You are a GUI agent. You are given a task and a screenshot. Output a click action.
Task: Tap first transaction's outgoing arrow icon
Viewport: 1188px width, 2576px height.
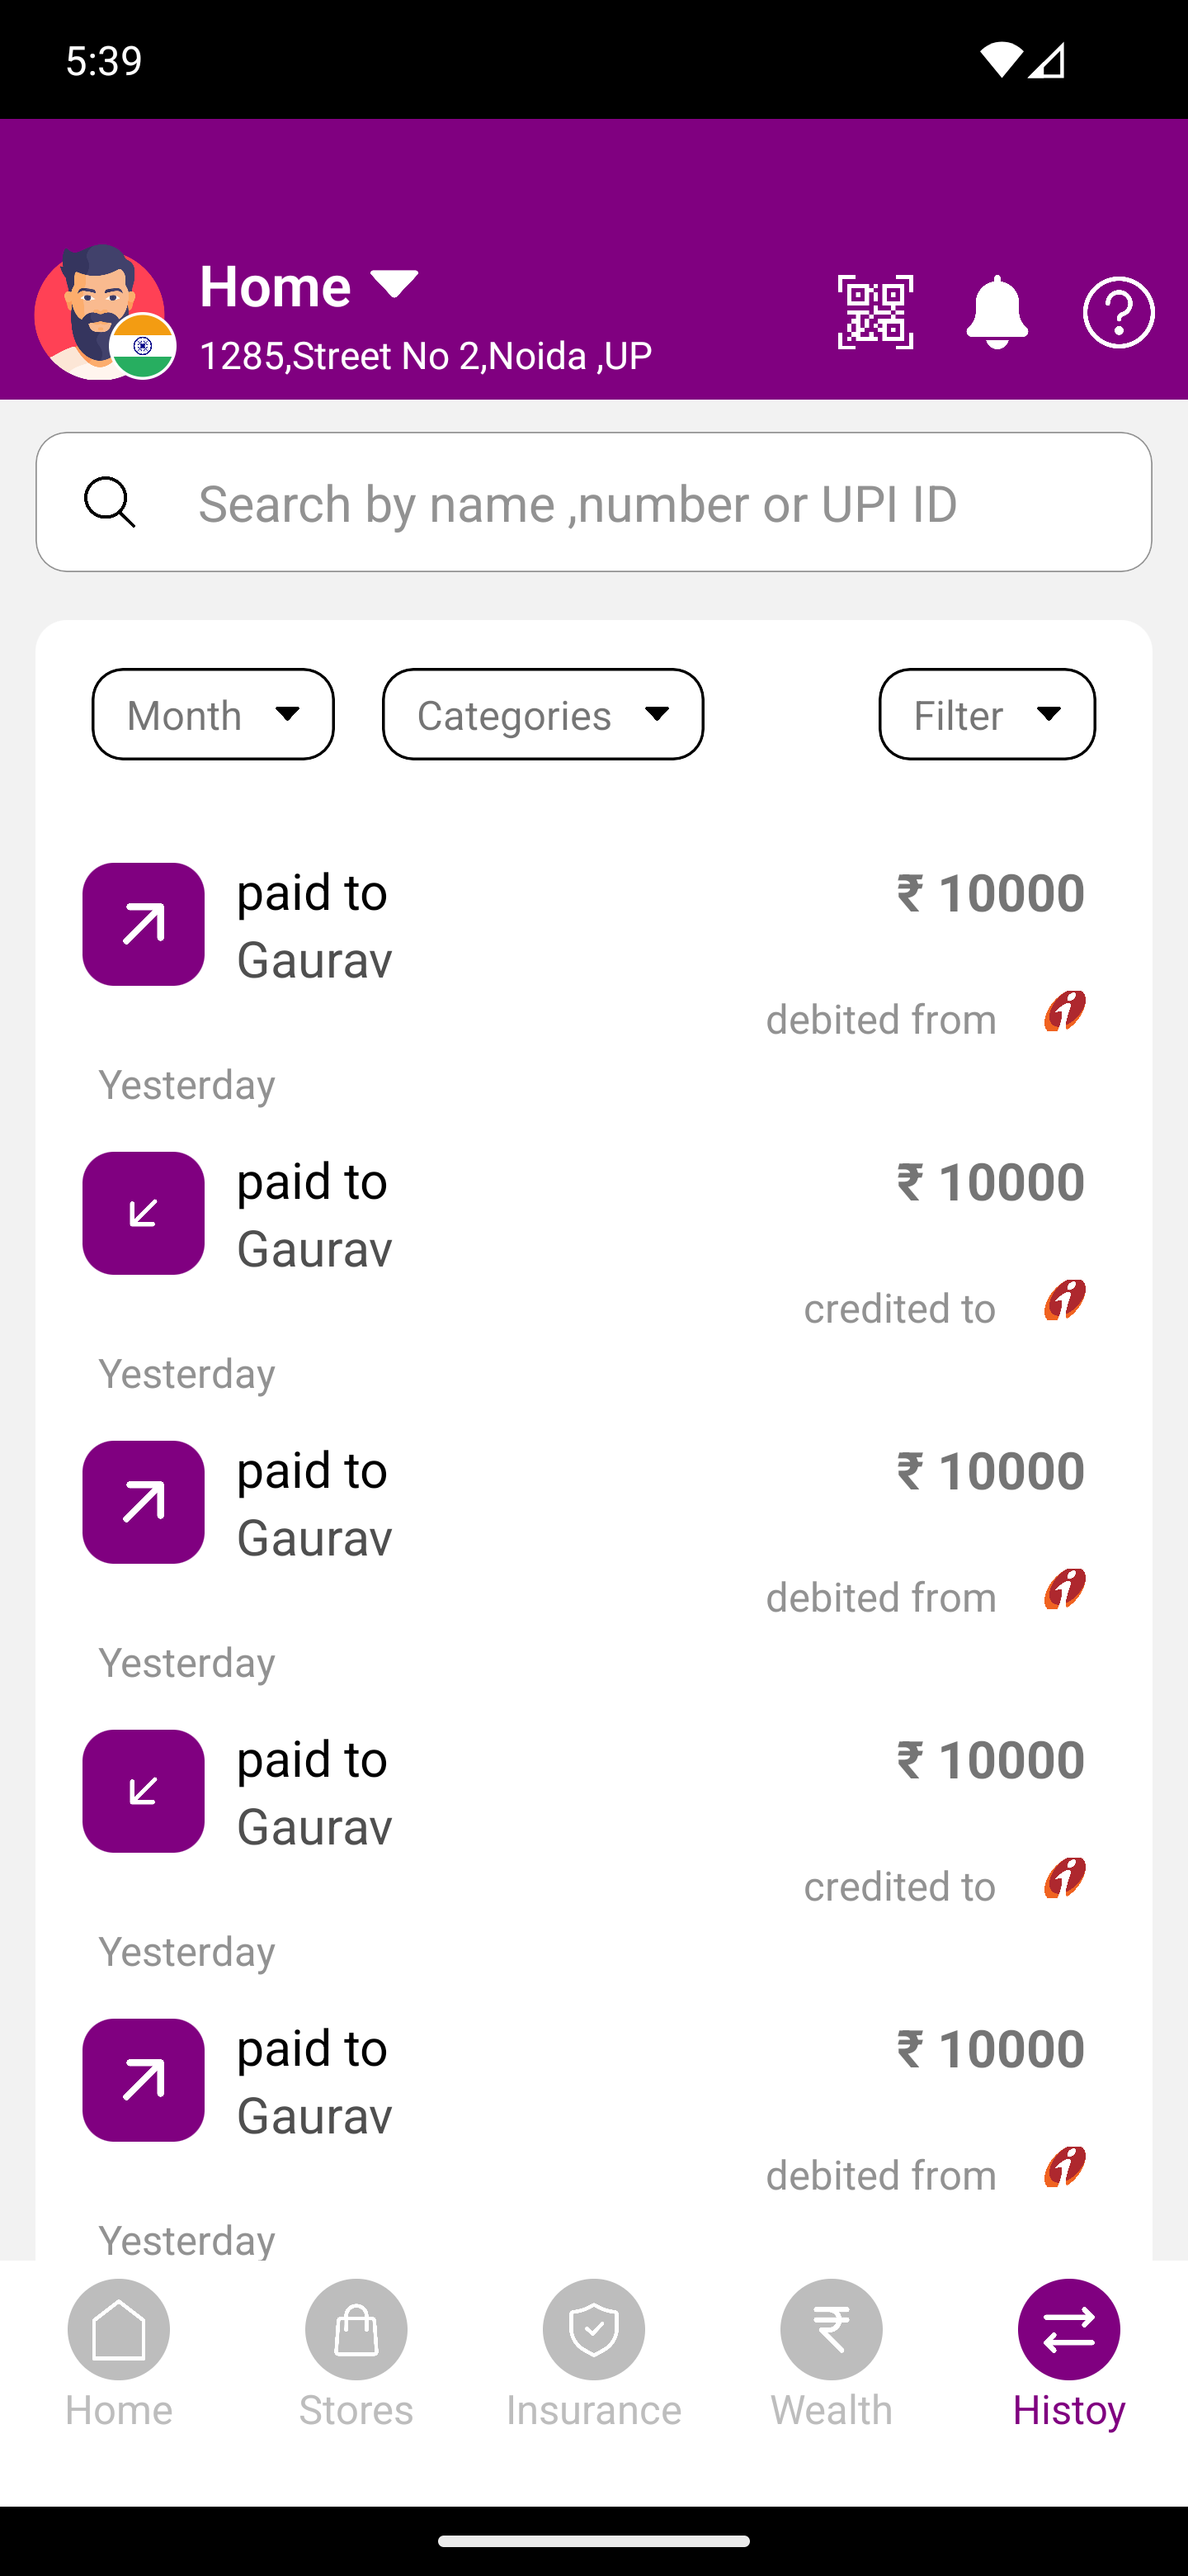(144, 924)
